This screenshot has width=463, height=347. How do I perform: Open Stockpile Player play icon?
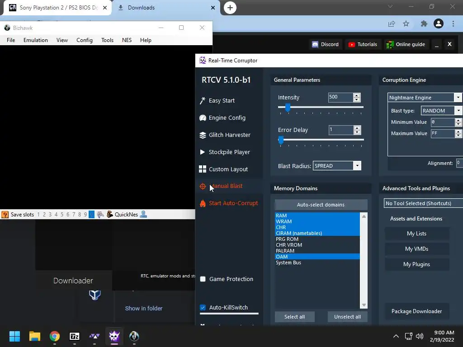(x=203, y=152)
